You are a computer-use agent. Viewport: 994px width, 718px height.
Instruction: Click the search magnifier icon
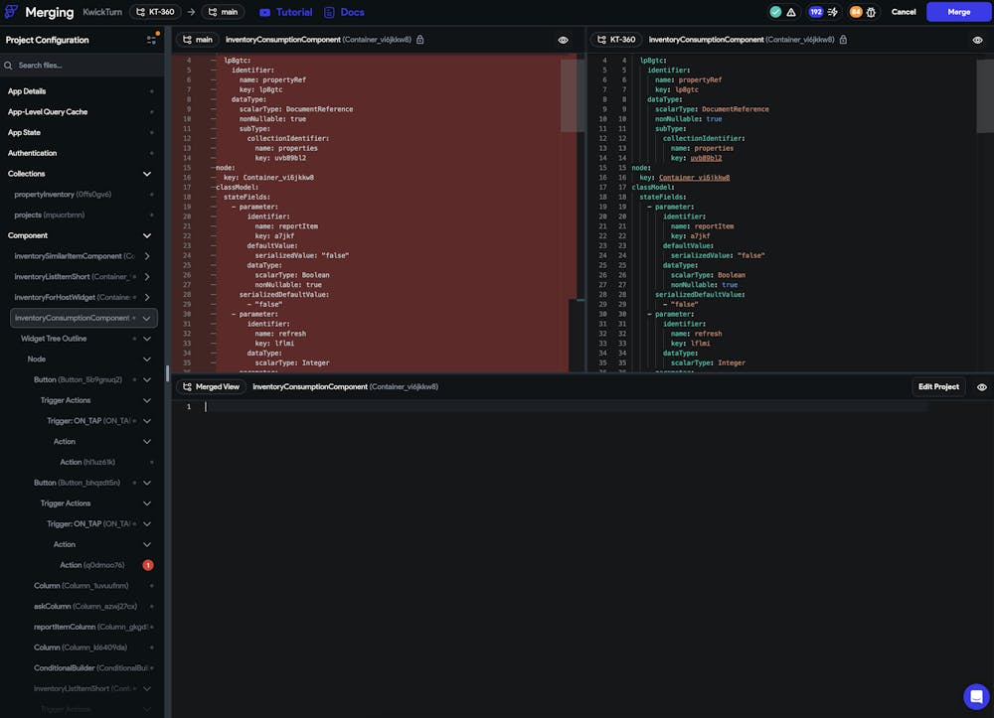[x=8, y=66]
